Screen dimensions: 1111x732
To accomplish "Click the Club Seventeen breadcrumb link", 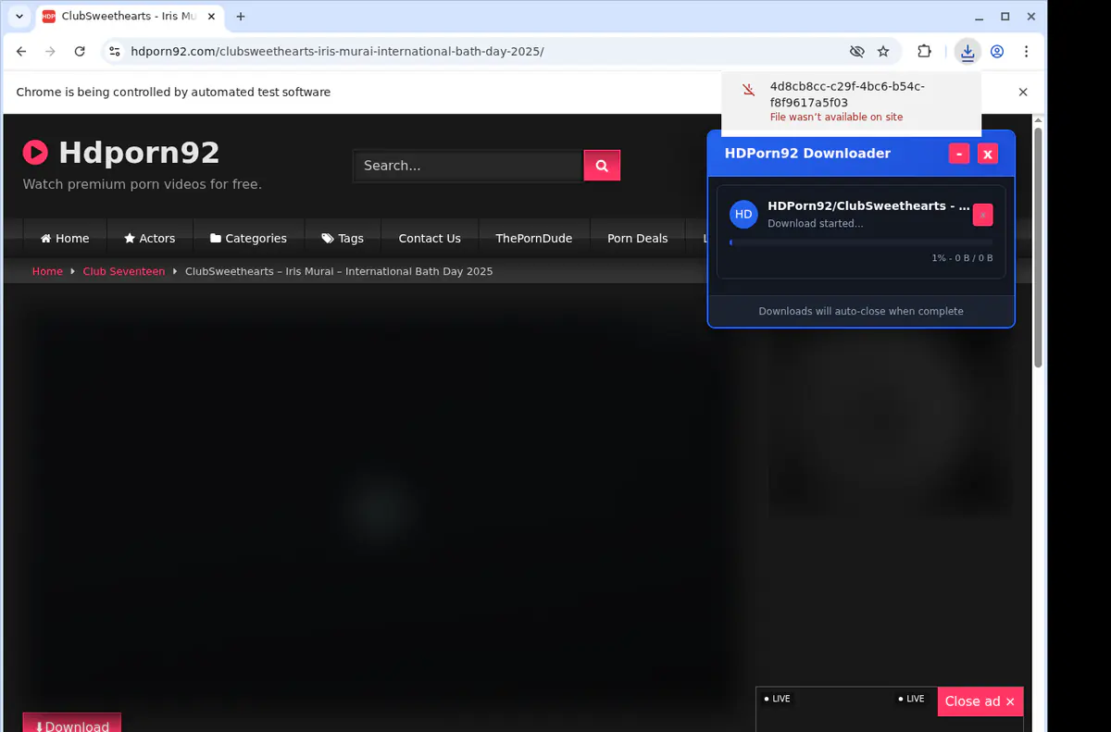I will [124, 271].
